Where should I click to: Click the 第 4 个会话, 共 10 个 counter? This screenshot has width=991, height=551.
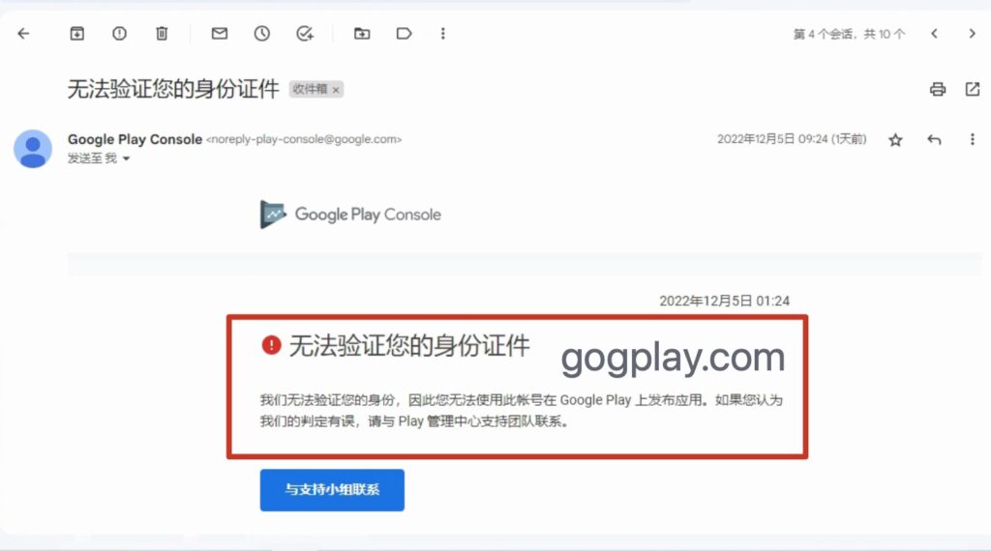point(850,34)
